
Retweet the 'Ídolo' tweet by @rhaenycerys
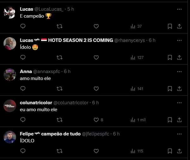tap(59, 57)
